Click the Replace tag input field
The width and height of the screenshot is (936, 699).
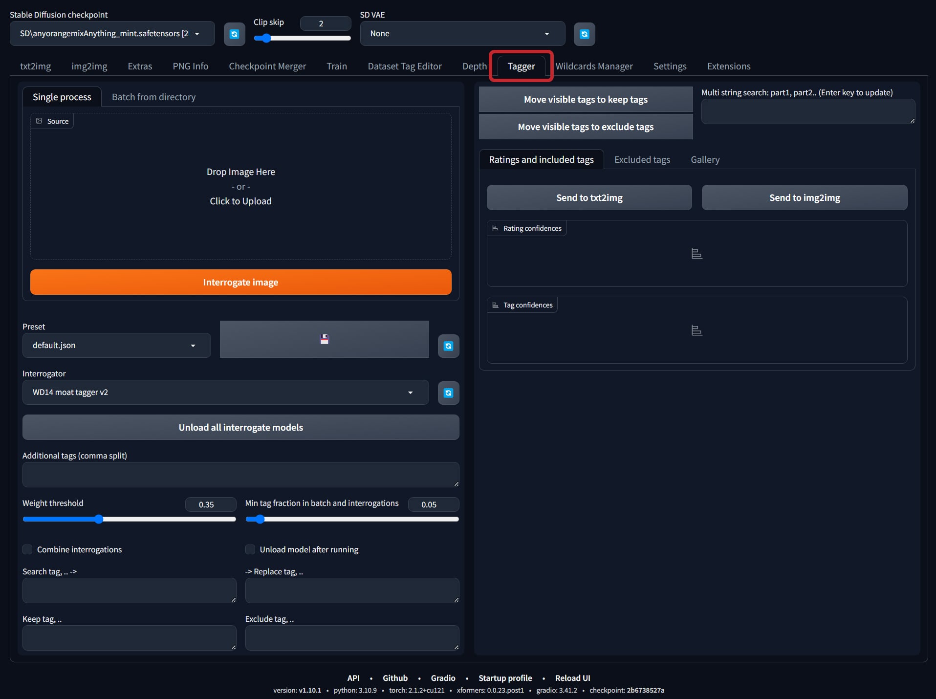click(352, 590)
